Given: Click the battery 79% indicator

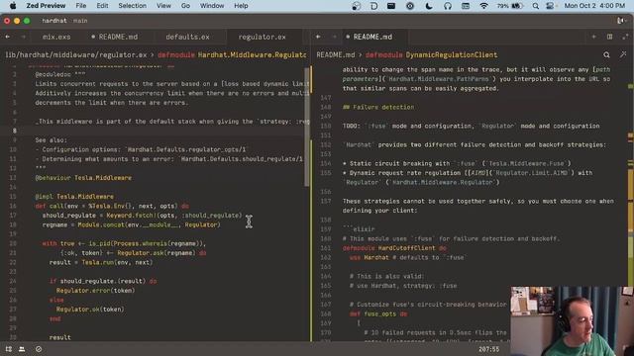Looking at the screenshot, I should pos(510,6).
